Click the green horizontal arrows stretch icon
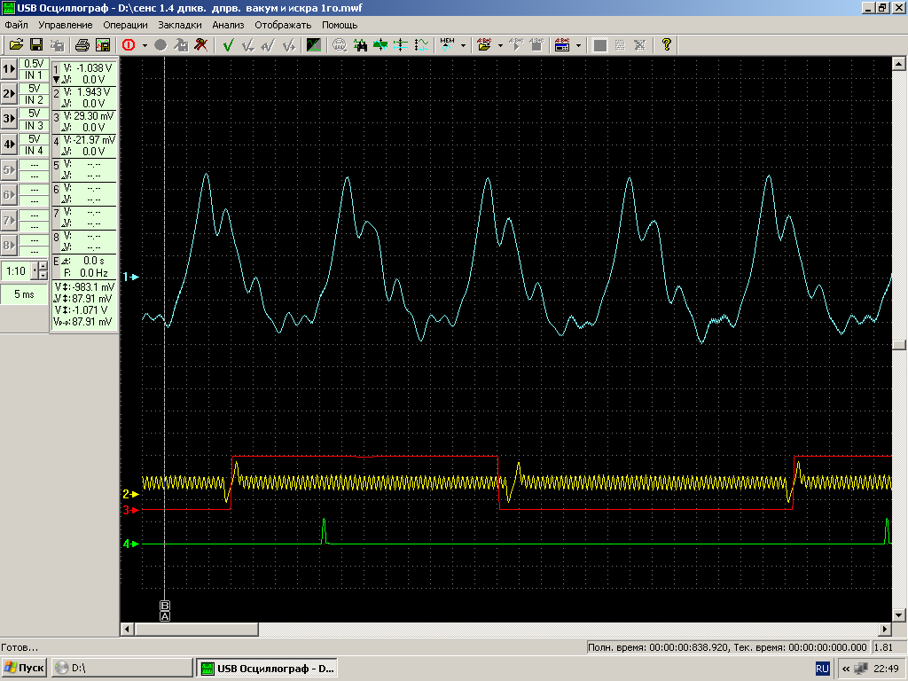The width and height of the screenshot is (908, 681). 380,44
